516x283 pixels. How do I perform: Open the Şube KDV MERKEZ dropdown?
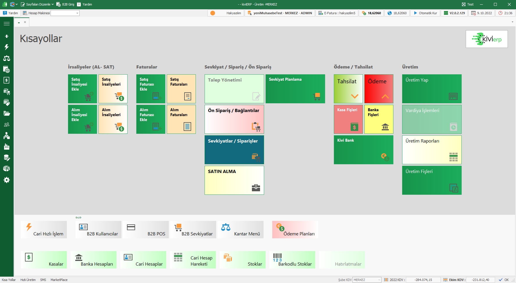(379, 280)
